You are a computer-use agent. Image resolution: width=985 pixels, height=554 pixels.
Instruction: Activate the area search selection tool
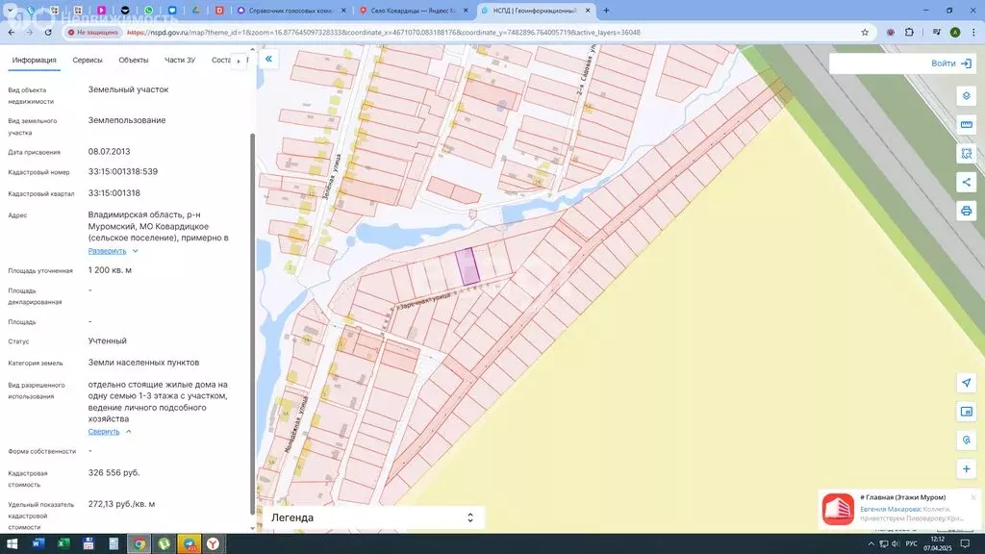(966, 153)
